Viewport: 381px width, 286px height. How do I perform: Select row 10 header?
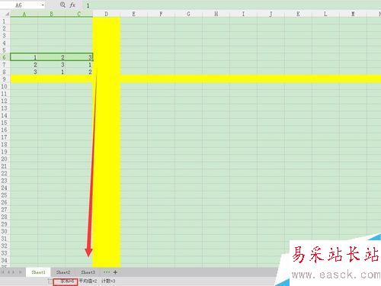[x=5, y=86]
